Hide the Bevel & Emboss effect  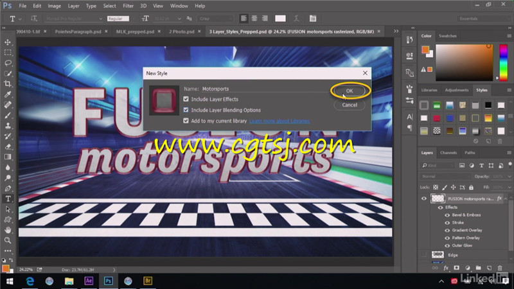point(447,215)
